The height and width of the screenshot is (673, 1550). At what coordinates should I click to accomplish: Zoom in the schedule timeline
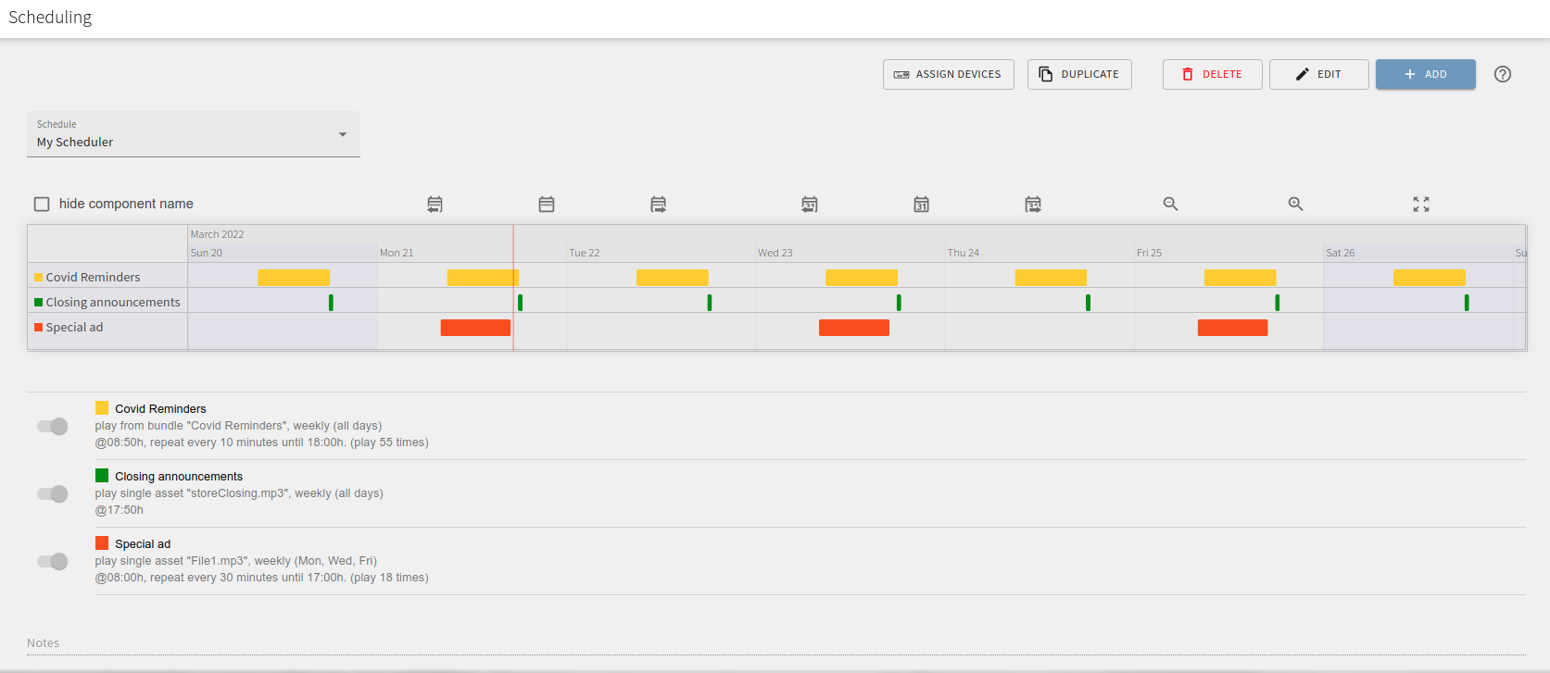(x=1295, y=204)
